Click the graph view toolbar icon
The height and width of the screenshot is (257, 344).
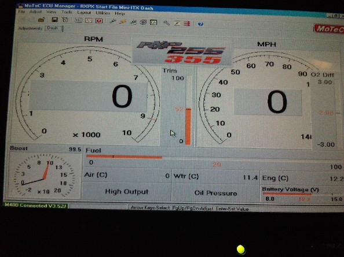coord(89,21)
